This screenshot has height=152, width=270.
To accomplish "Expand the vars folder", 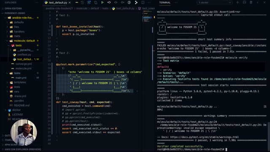I will pyautogui.click(x=16, y=92).
